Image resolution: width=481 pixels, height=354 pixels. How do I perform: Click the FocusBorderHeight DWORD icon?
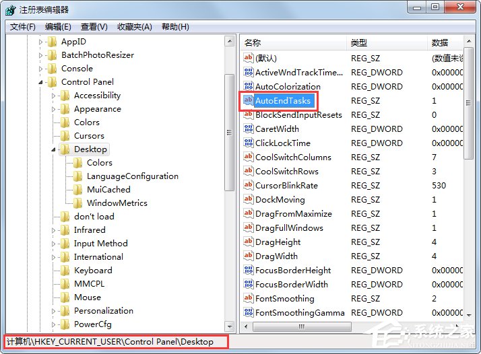pyautogui.click(x=248, y=270)
